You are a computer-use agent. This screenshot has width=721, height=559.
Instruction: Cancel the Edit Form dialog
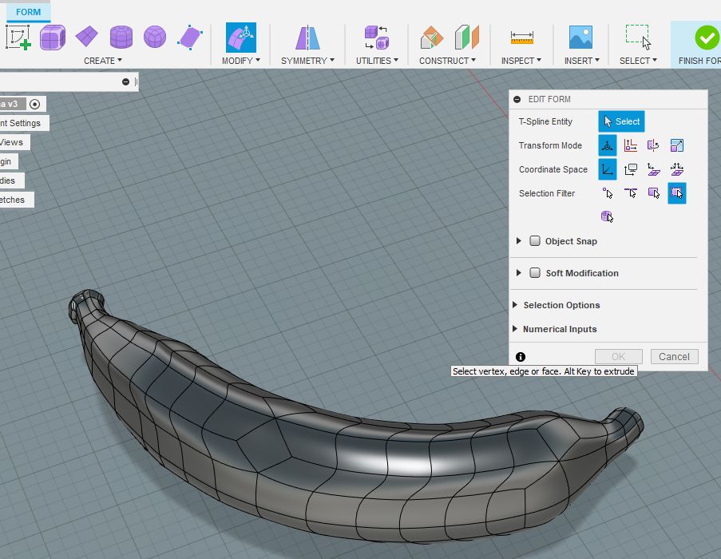[674, 357]
